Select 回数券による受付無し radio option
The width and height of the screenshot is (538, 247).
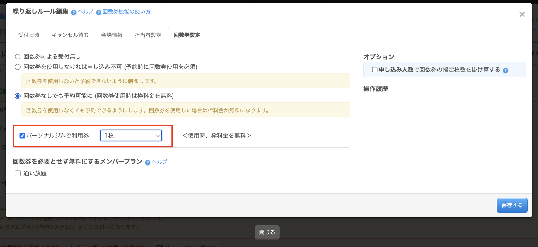[18, 57]
